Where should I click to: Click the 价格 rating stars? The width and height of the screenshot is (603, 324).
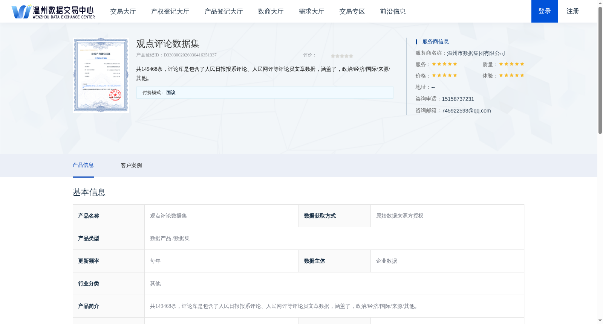point(444,75)
